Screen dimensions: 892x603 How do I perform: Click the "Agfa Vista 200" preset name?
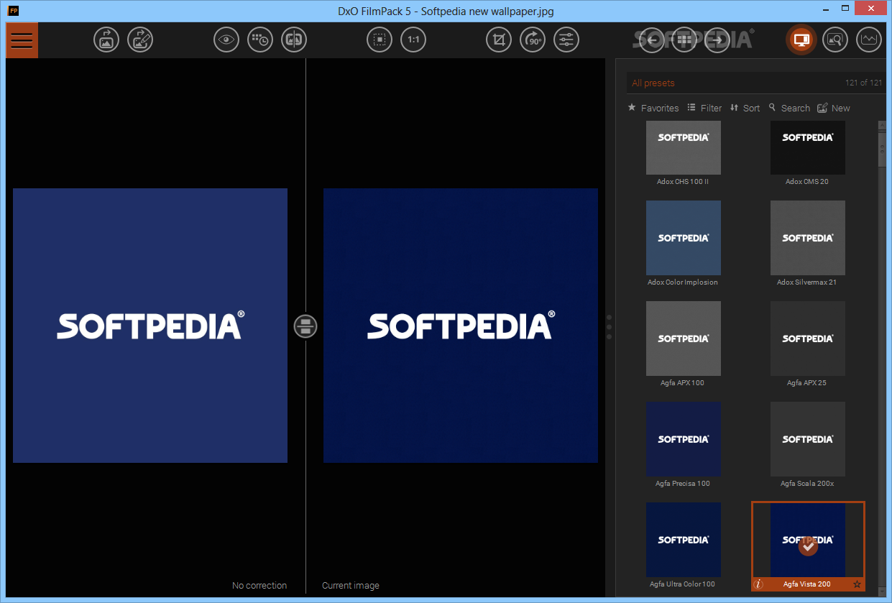(x=807, y=584)
